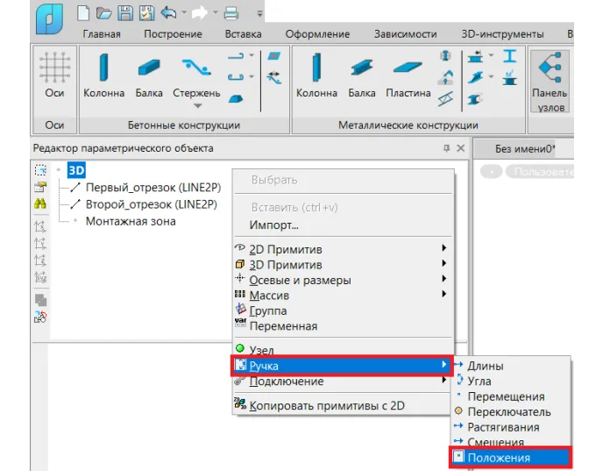
Task: Expand the 2D Примитив submenu arrow
Action: click(444, 248)
